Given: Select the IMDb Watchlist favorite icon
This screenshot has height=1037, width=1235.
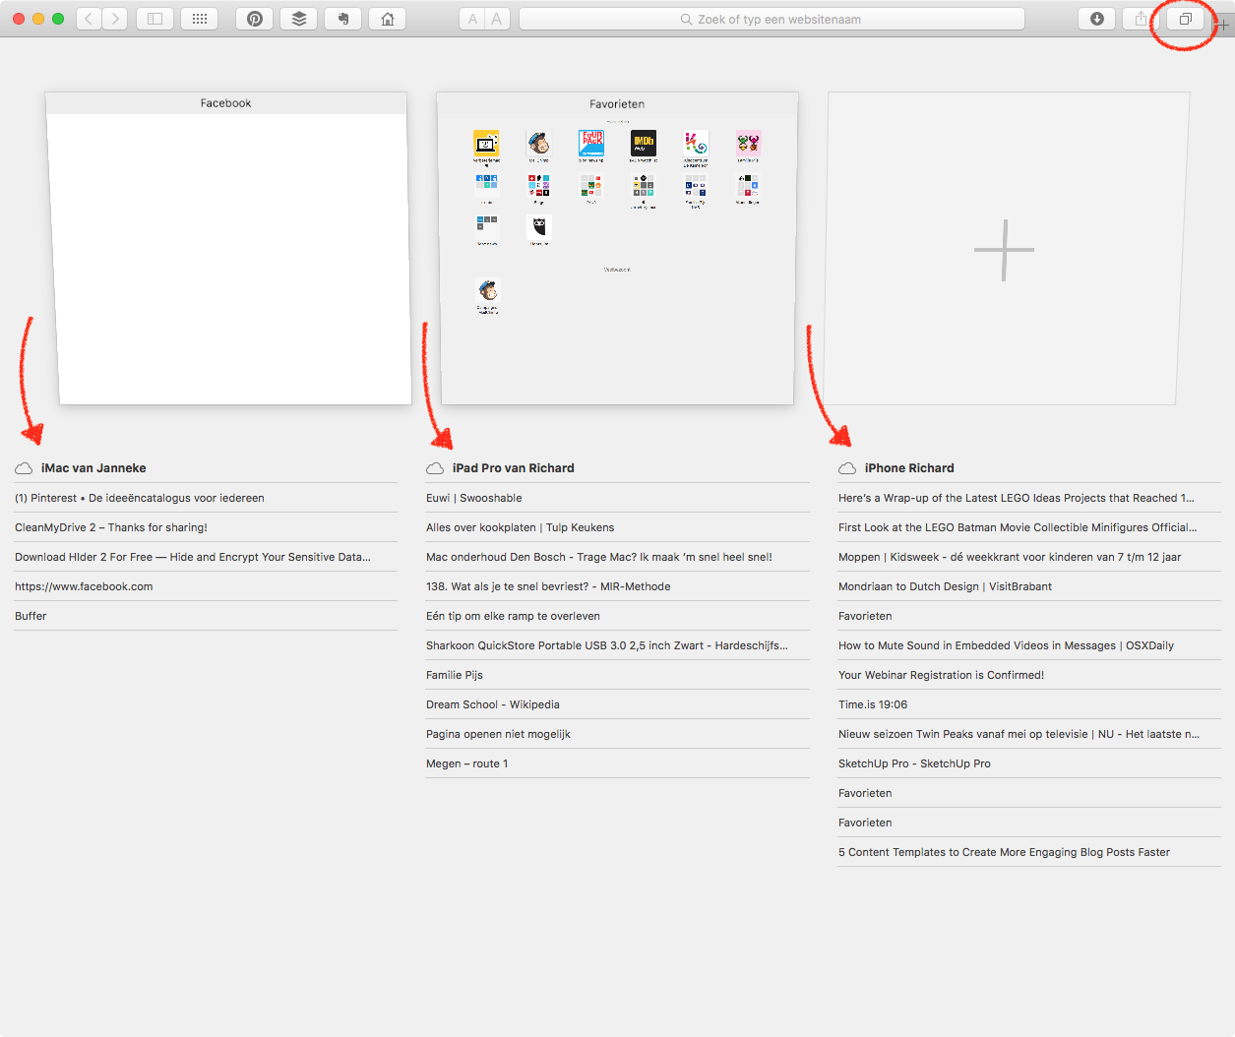Looking at the screenshot, I should coord(644,143).
